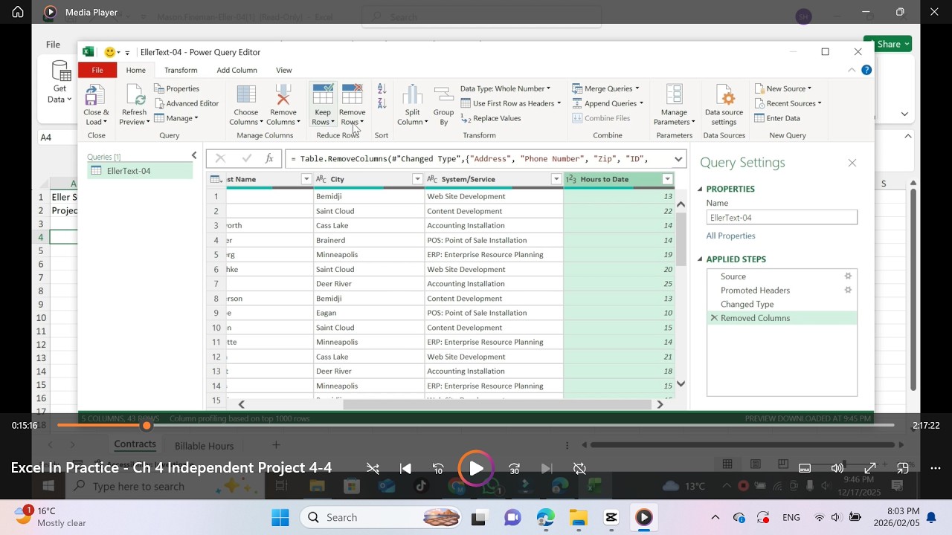
Task: Open the File tab
Action: (97, 70)
